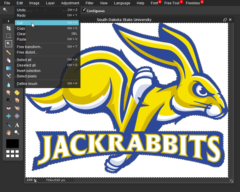
Task: Activate the Hand pan tool
Action: coord(9,132)
